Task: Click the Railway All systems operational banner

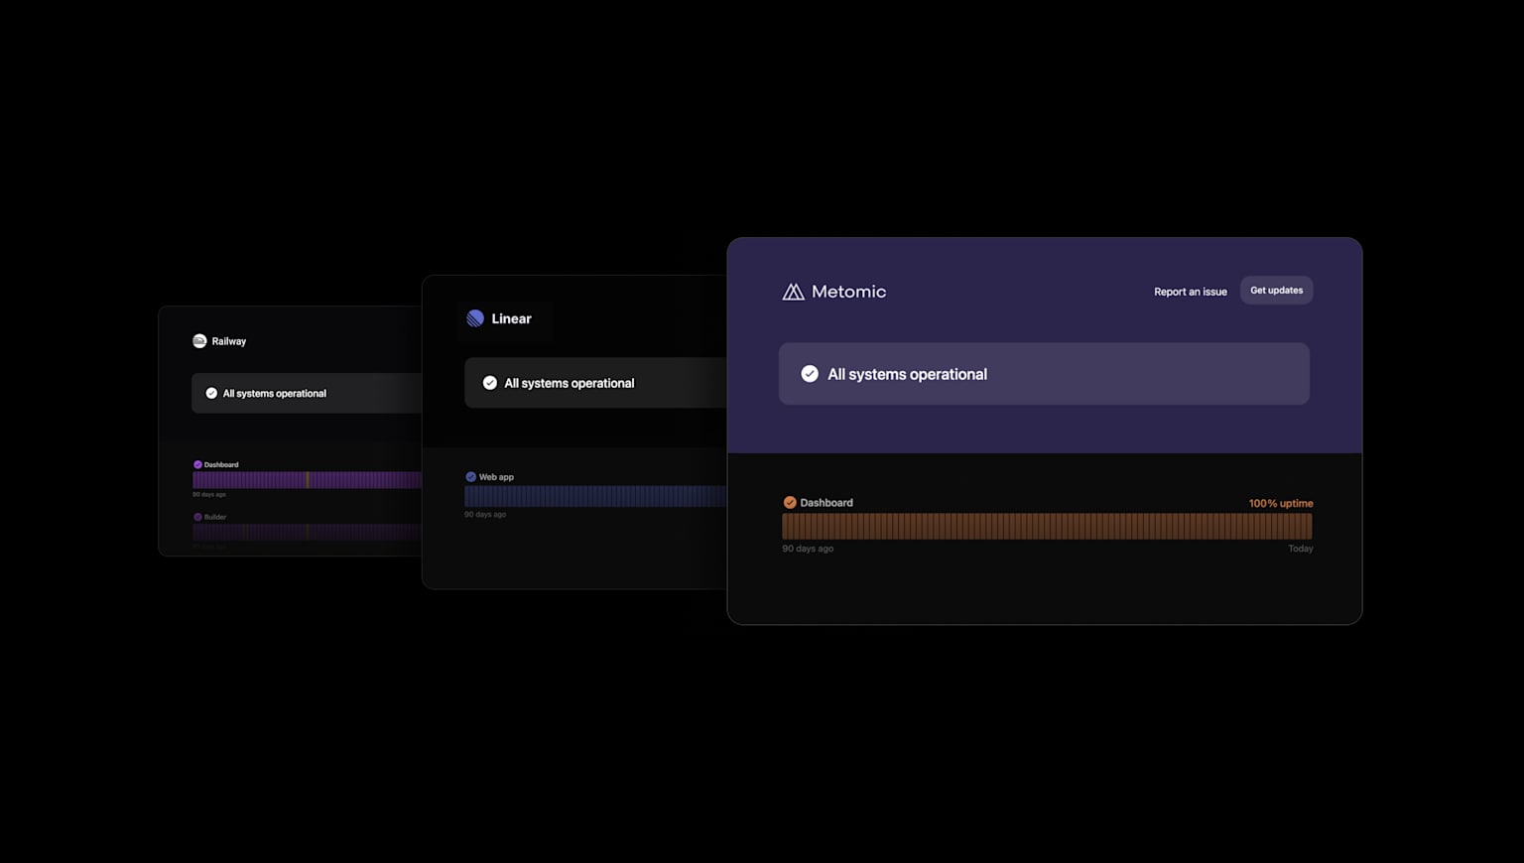Action: [x=307, y=394]
